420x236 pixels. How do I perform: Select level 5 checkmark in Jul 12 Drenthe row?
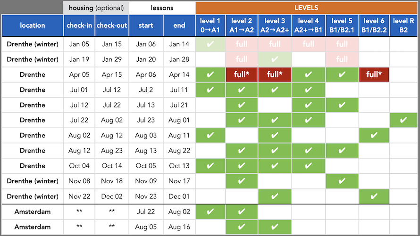pos(342,105)
